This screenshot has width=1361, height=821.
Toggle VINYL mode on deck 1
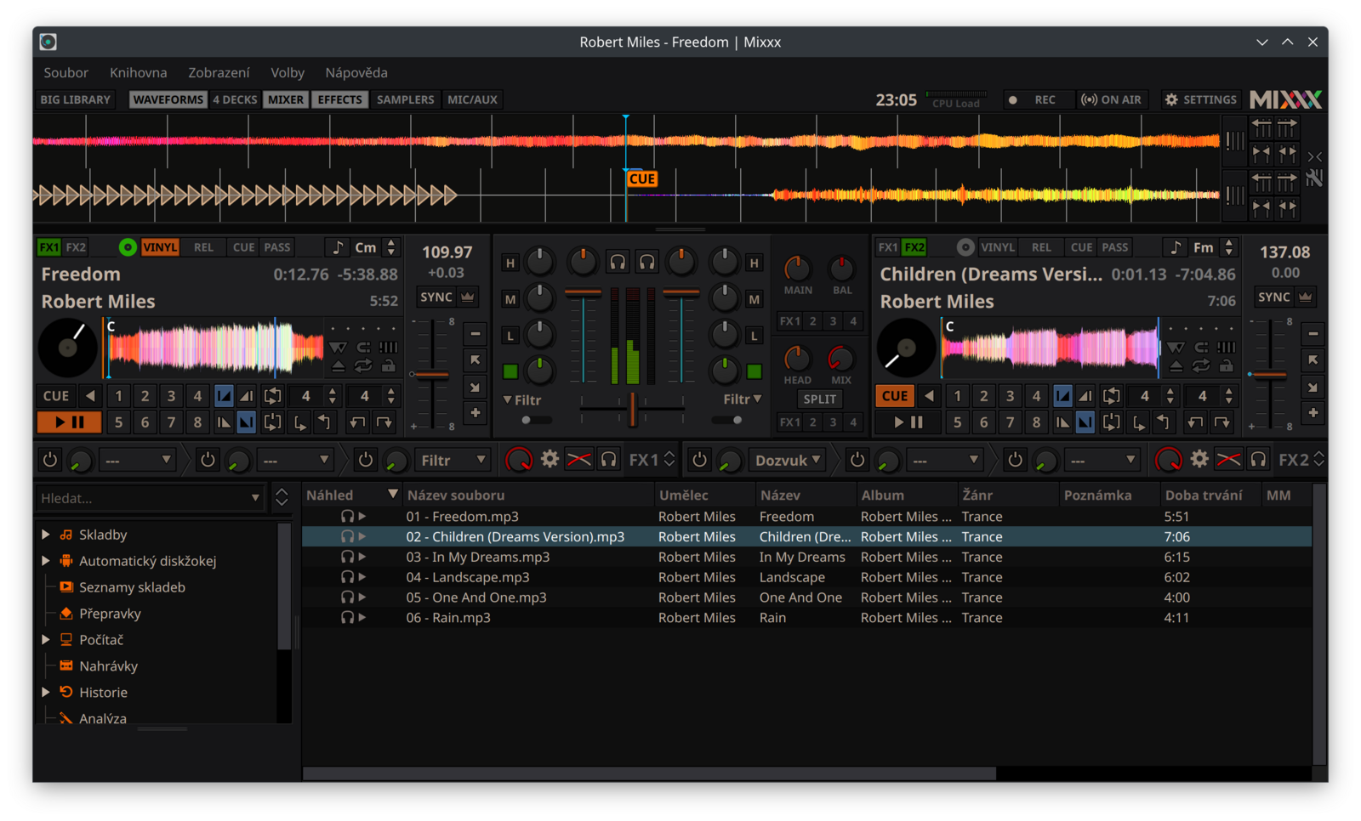[160, 247]
